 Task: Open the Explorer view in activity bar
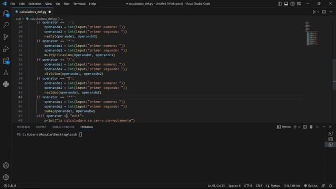click(x=6, y=14)
